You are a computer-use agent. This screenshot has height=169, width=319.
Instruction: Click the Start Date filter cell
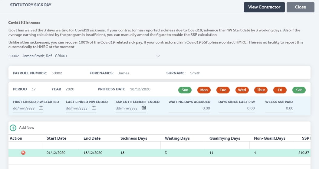61,145
